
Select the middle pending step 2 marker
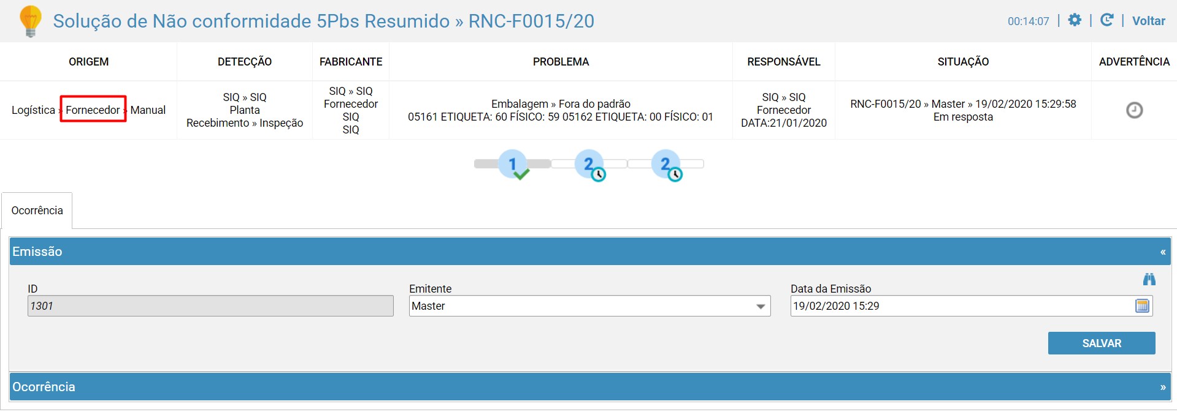590,165
